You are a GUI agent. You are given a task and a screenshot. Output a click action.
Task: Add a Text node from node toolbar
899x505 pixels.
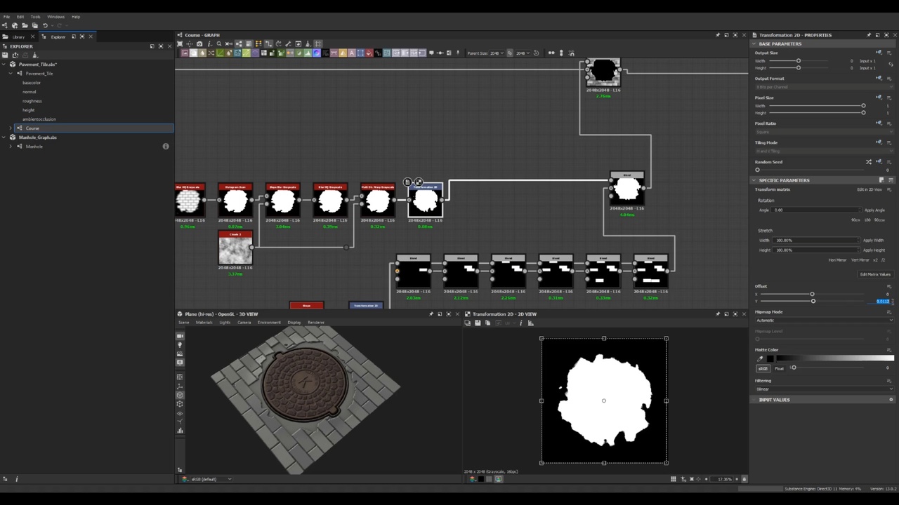point(351,53)
